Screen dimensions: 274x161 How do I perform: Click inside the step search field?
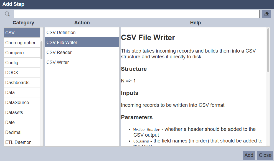(136, 14)
